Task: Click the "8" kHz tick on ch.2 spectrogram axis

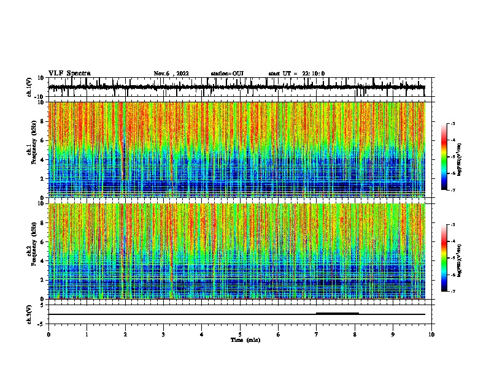Action: [x=42, y=223]
